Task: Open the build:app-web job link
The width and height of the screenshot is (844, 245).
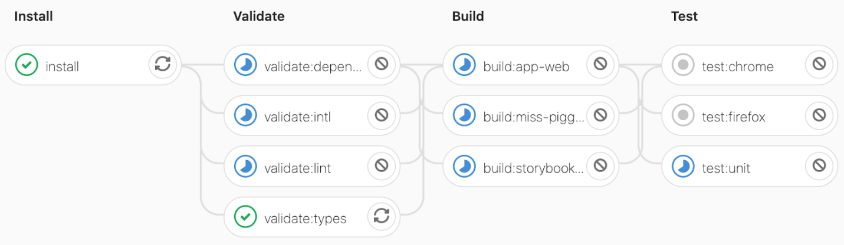Action: (x=526, y=67)
